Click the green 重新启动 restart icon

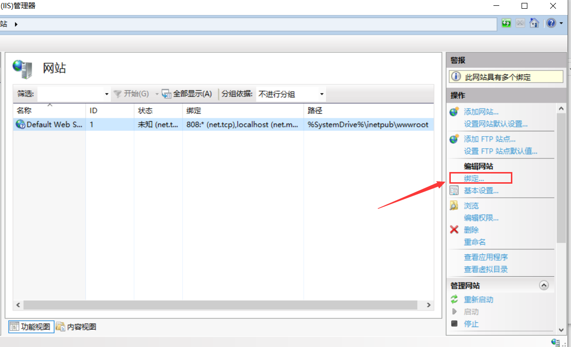click(454, 300)
